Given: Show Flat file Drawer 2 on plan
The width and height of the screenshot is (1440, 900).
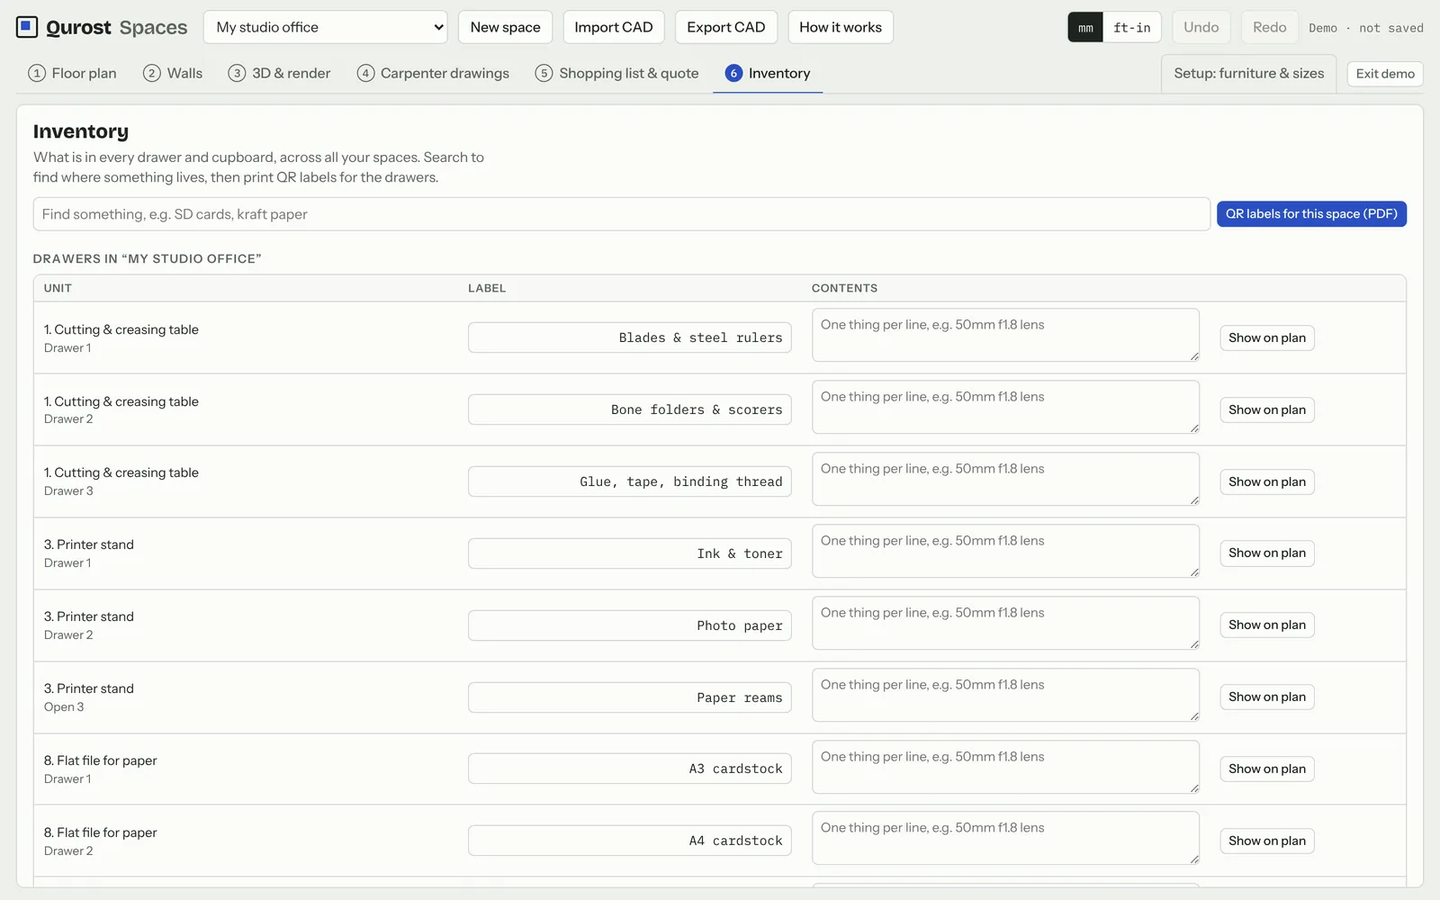Looking at the screenshot, I should (x=1266, y=841).
